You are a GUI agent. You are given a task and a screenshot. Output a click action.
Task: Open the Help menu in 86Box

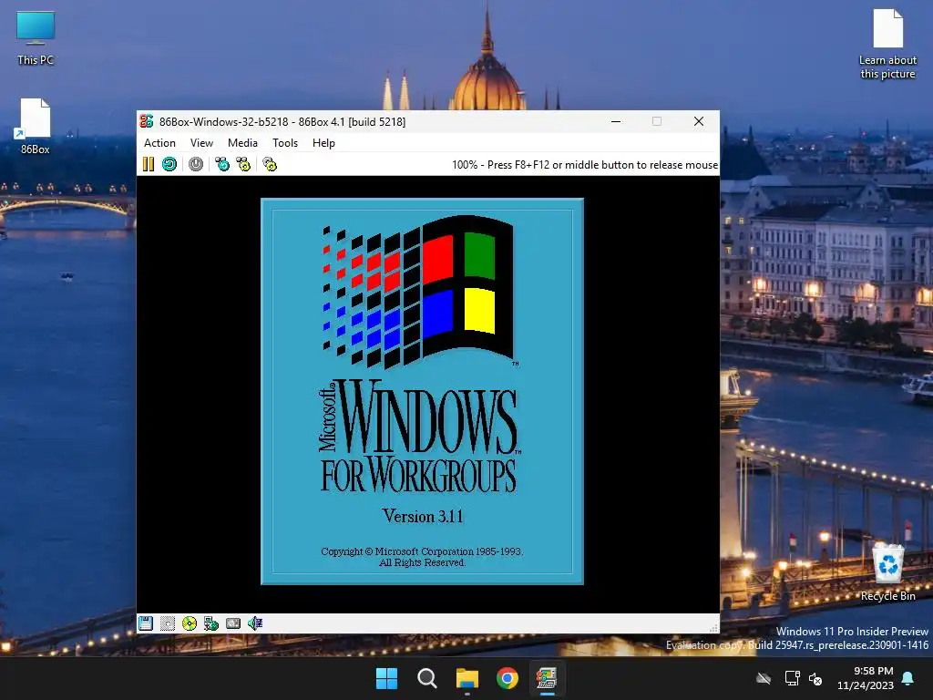tap(323, 143)
